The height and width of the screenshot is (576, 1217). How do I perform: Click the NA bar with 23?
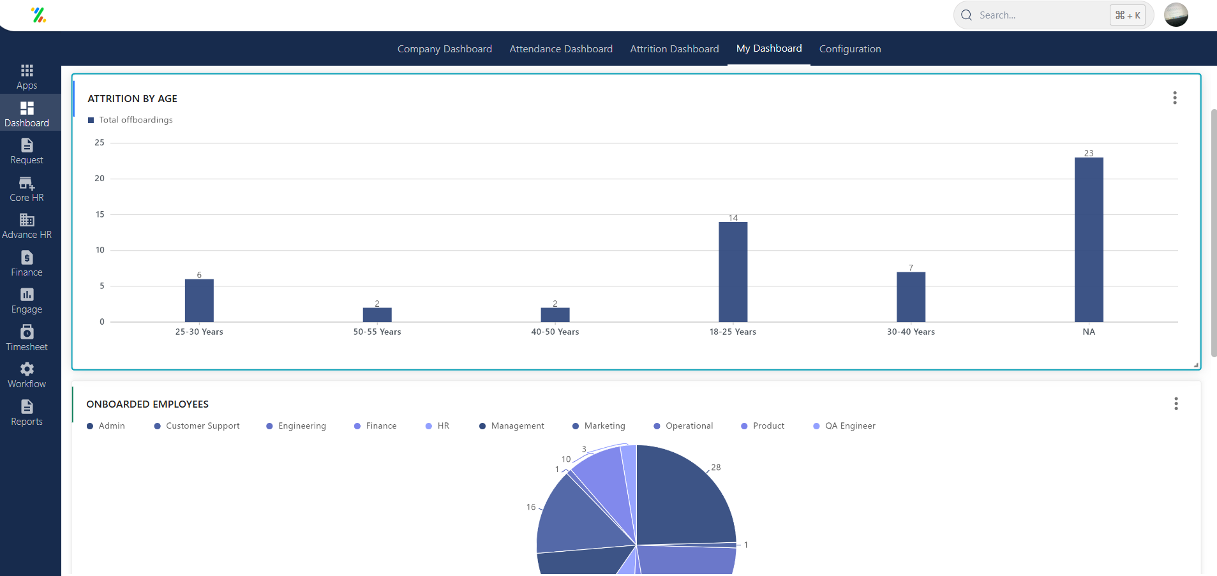coord(1089,240)
